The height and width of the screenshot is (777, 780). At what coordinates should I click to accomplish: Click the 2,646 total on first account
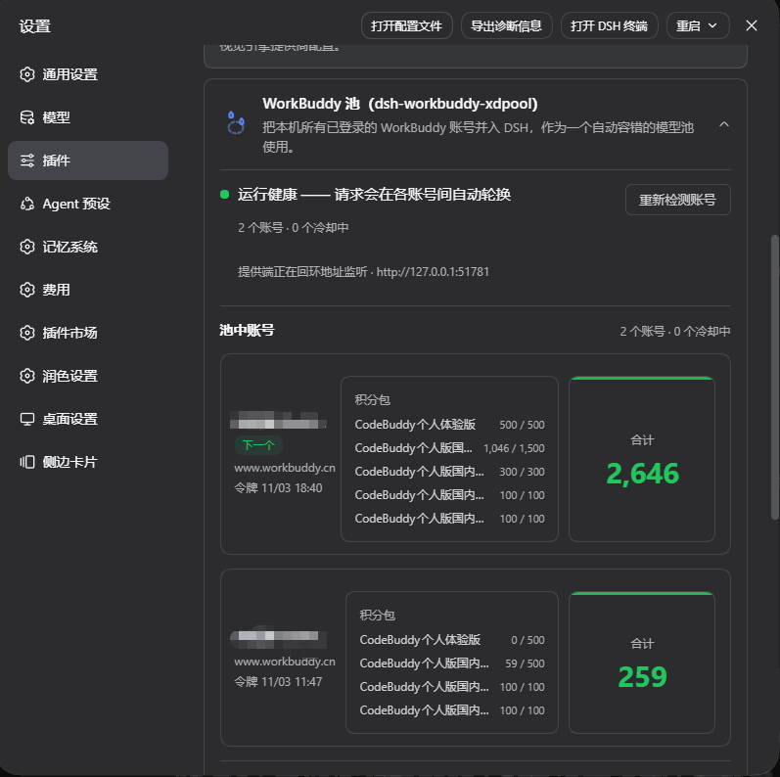click(x=642, y=473)
